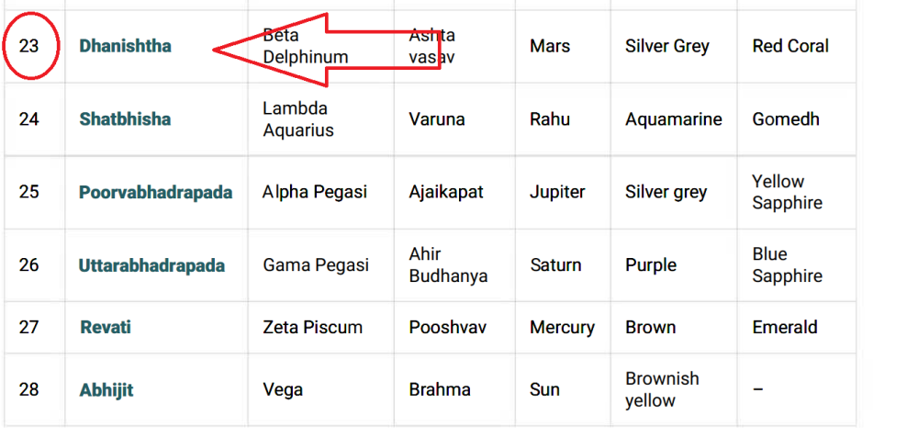Click the Zeta Piscum cell
This screenshot has width=918, height=438.
click(x=312, y=328)
